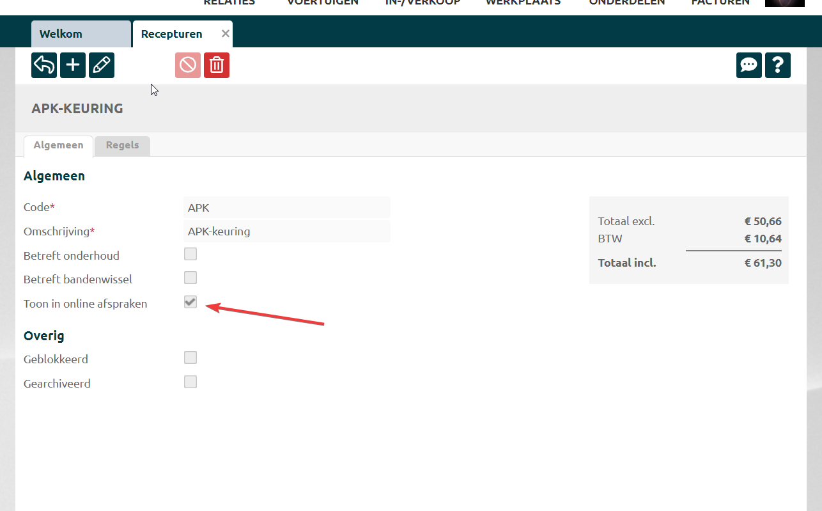822x511 pixels.
Task: Toggle the Betreft onderhoud checkbox
Action: (190, 255)
